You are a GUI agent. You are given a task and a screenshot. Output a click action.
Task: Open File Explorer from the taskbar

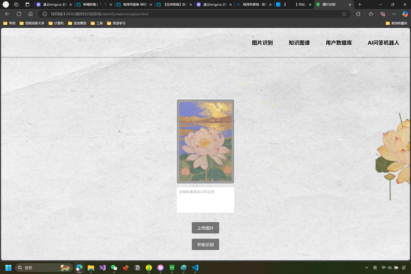(x=91, y=268)
